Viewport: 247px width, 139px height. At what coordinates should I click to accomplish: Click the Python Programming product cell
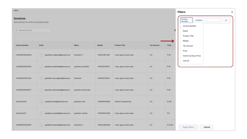[123, 102]
